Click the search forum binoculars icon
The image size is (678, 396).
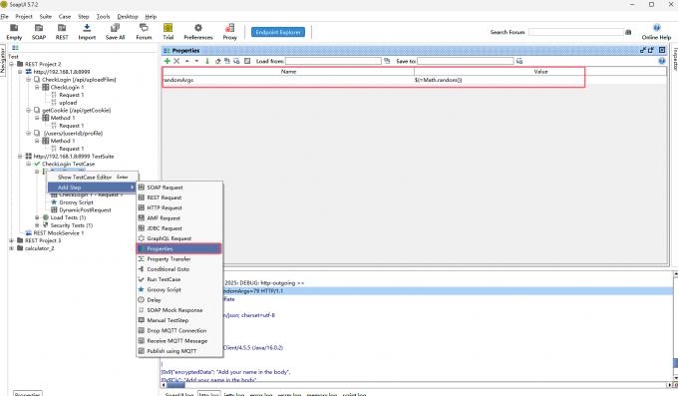(x=628, y=32)
